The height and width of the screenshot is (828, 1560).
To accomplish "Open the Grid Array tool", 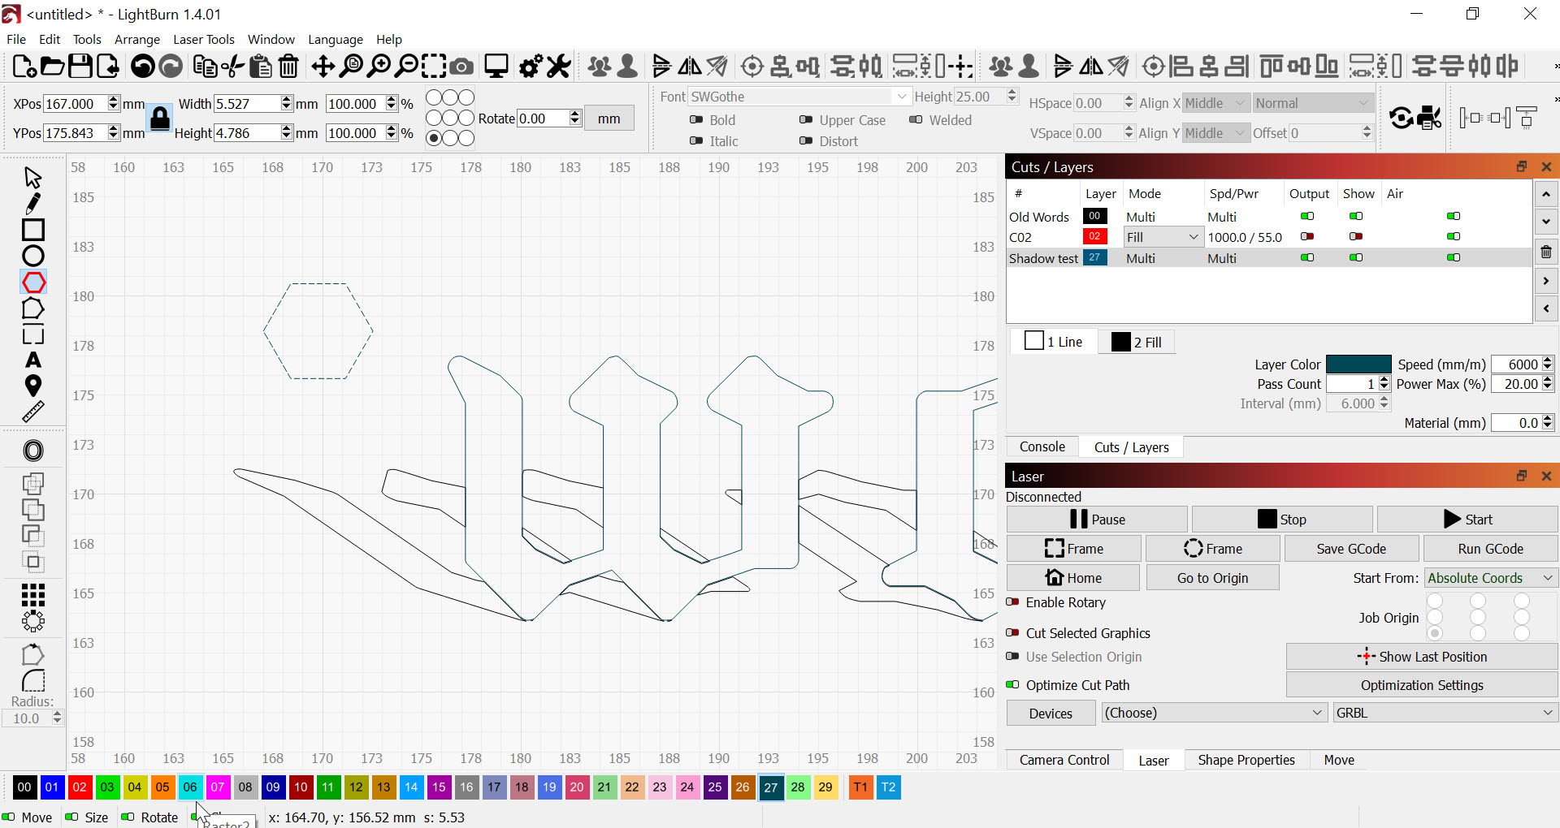I will click(33, 595).
